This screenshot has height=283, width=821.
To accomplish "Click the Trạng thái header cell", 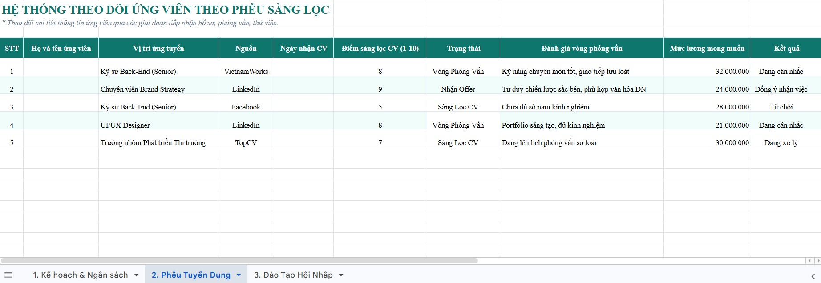I will [x=464, y=48].
